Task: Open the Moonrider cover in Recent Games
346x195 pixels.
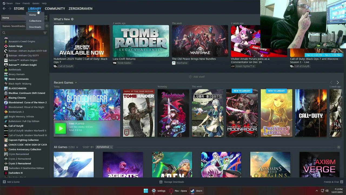Action: tap(242, 113)
